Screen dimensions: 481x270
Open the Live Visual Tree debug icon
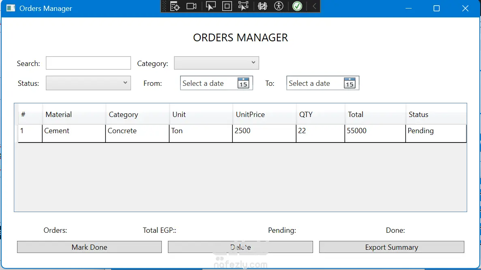coord(175,6)
